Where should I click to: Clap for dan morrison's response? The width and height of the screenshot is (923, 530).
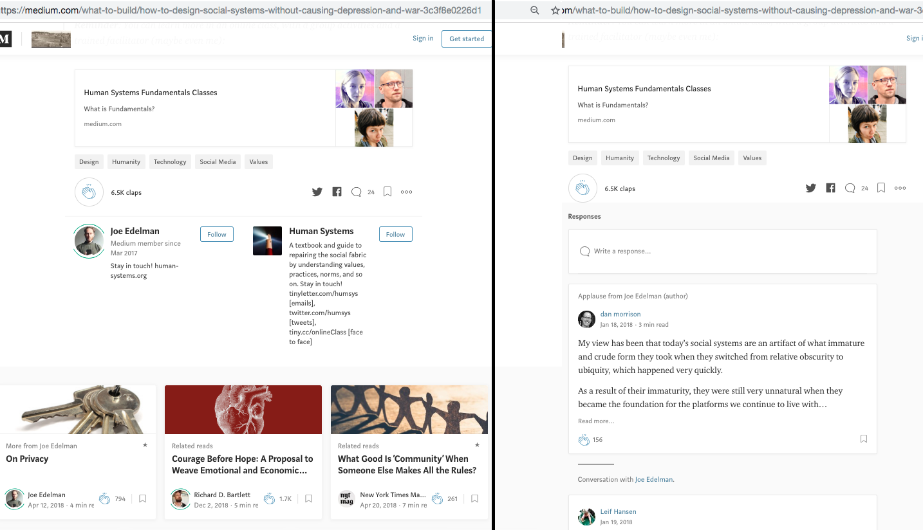pyautogui.click(x=584, y=440)
